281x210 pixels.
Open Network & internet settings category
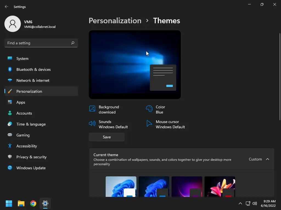coord(41,80)
